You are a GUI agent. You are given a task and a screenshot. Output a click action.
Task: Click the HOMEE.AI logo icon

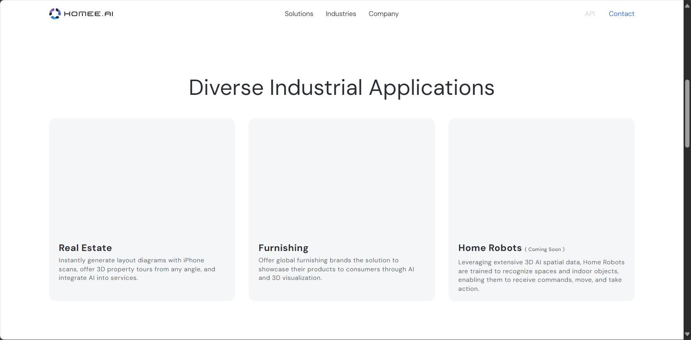(x=55, y=14)
